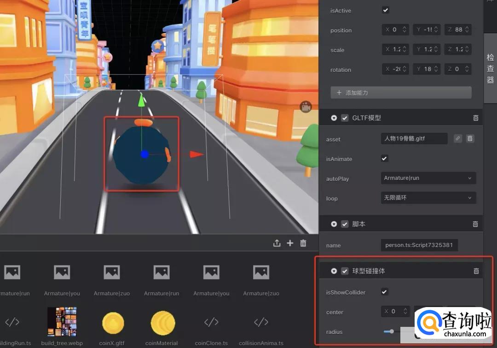Collapse the GLTF模型 section arrow

[x=334, y=118]
